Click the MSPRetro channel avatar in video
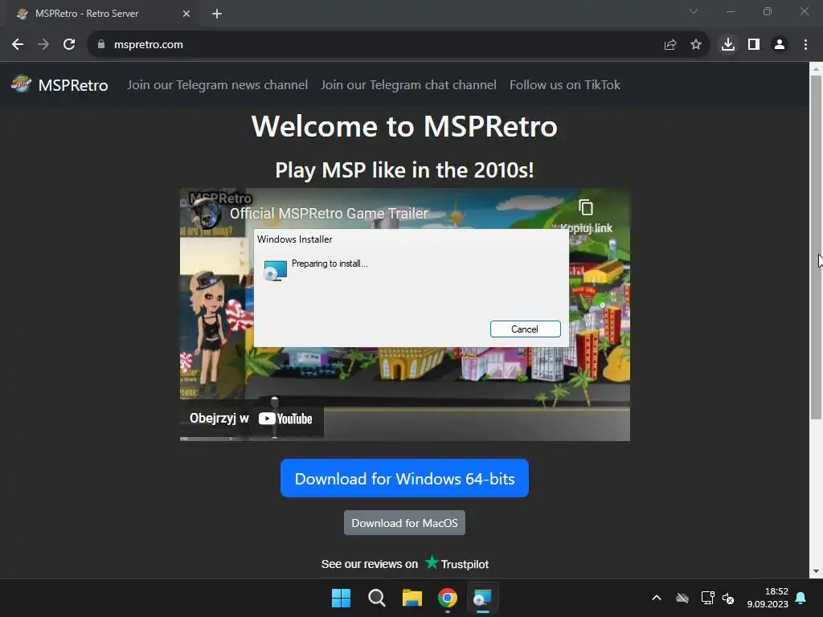Viewport: 823px width, 617px height. pos(206,213)
